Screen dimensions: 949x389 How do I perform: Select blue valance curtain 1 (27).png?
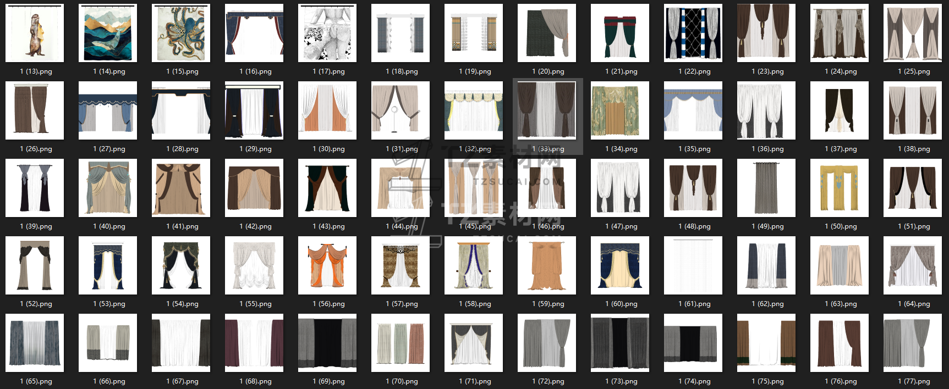pos(108,110)
